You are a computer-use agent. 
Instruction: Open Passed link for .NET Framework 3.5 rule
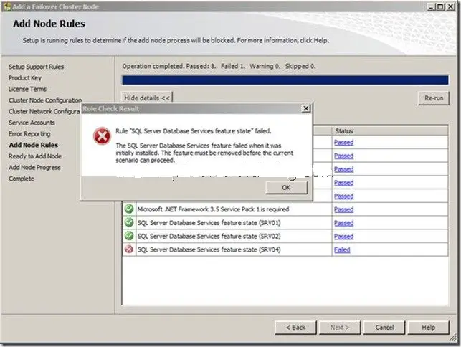click(x=343, y=209)
